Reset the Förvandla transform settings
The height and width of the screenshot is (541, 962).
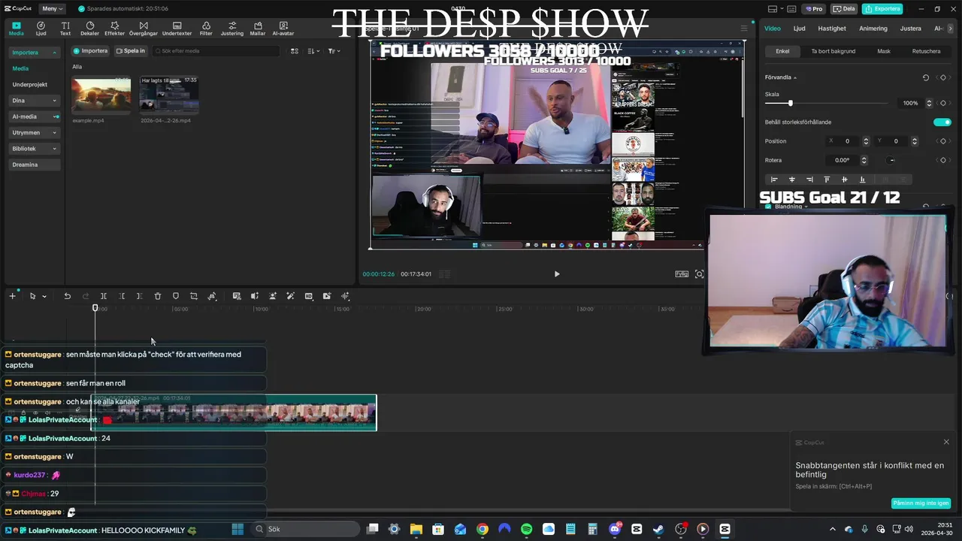click(925, 77)
